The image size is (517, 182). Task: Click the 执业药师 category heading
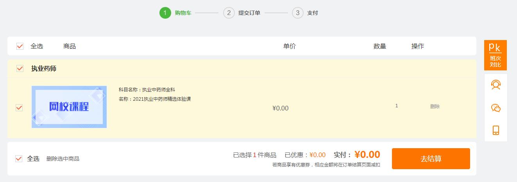point(44,68)
